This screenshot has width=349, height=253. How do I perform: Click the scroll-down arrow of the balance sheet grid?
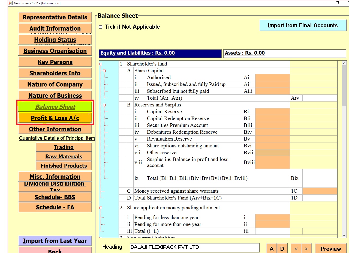(x=344, y=235)
